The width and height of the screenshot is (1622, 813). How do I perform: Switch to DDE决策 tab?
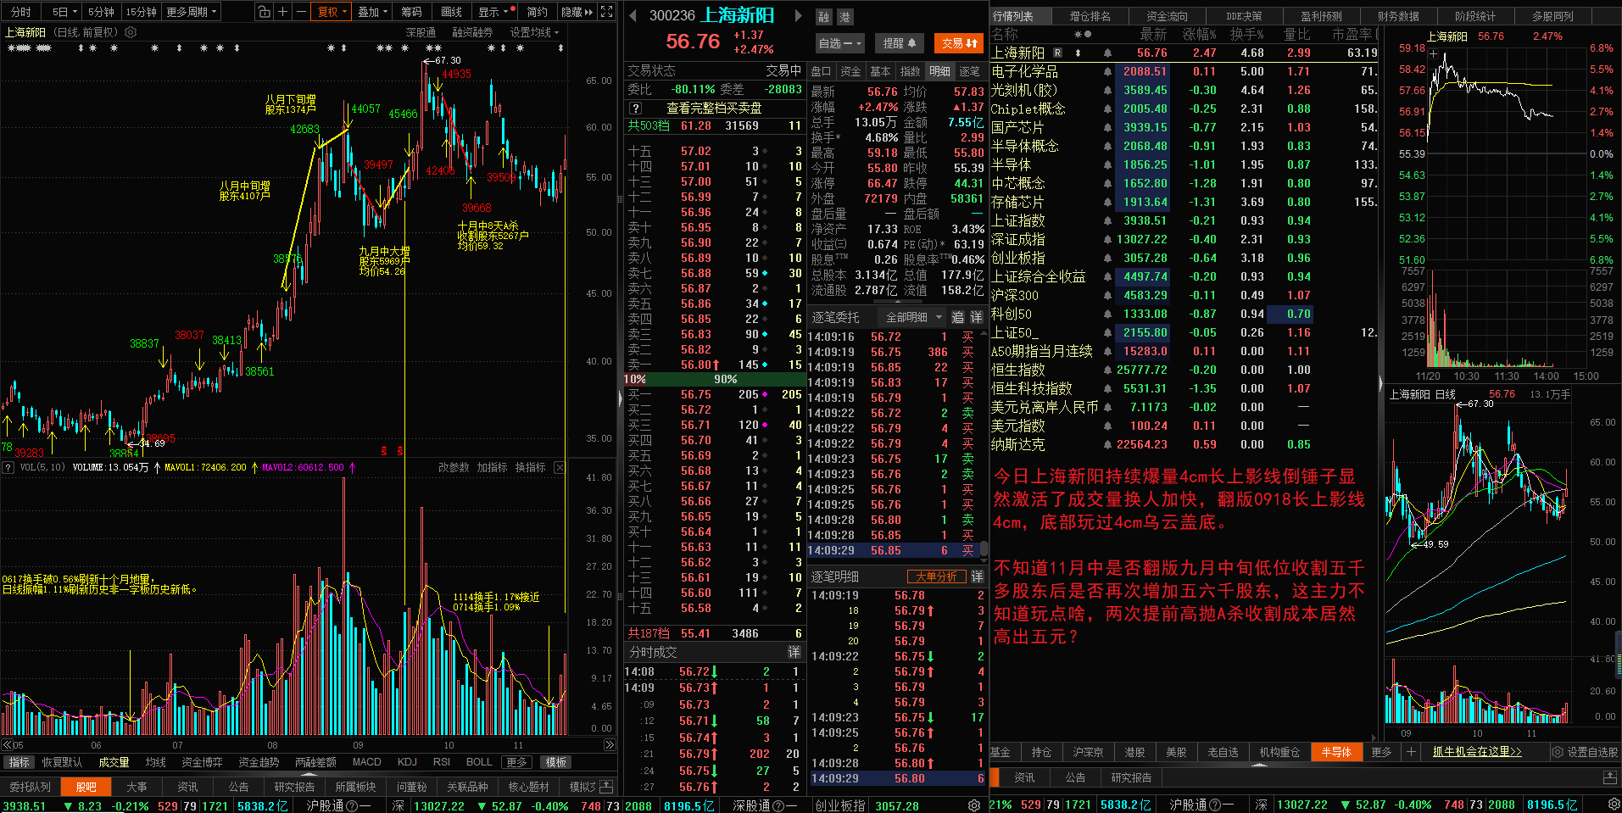tap(1244, 16)
